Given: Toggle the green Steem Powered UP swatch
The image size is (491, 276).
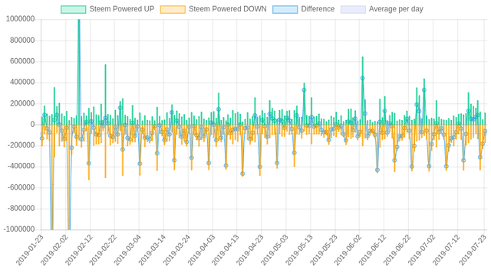Looking at the screenshot, I should [74, 9].
